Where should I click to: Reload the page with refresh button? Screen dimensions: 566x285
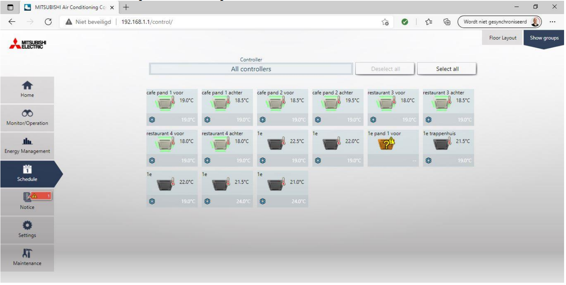click(48, 22)
